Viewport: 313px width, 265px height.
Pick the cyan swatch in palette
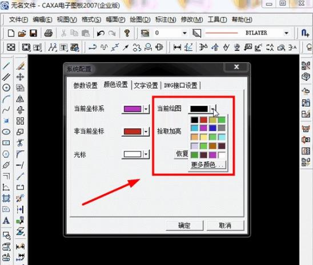coord(194,128)
